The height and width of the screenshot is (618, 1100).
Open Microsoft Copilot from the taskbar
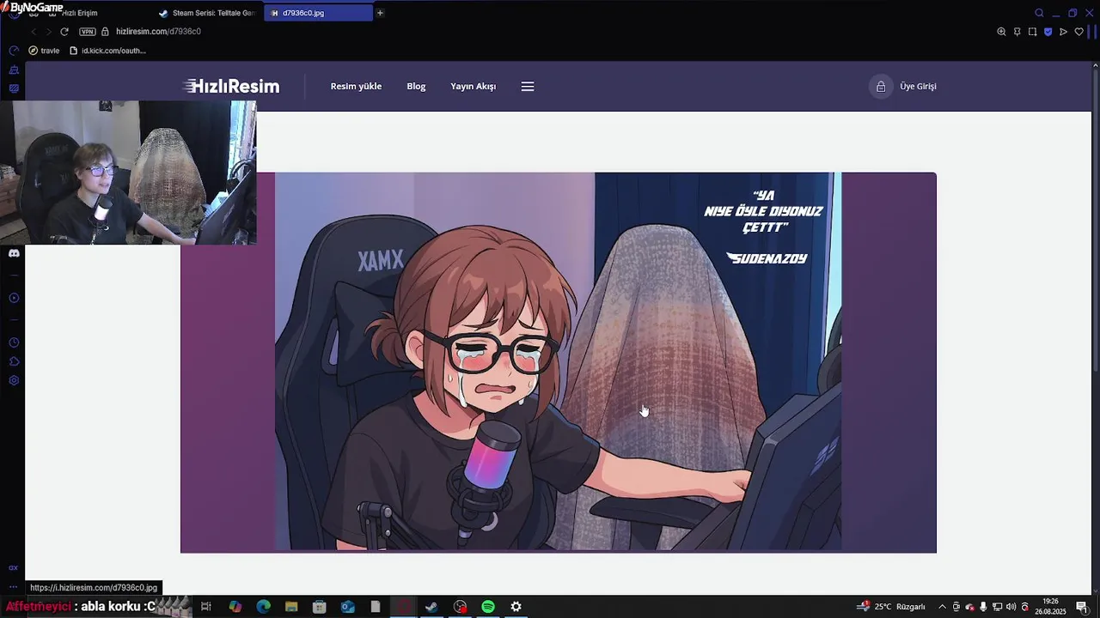pyautogui.click(x=235, y=607)
